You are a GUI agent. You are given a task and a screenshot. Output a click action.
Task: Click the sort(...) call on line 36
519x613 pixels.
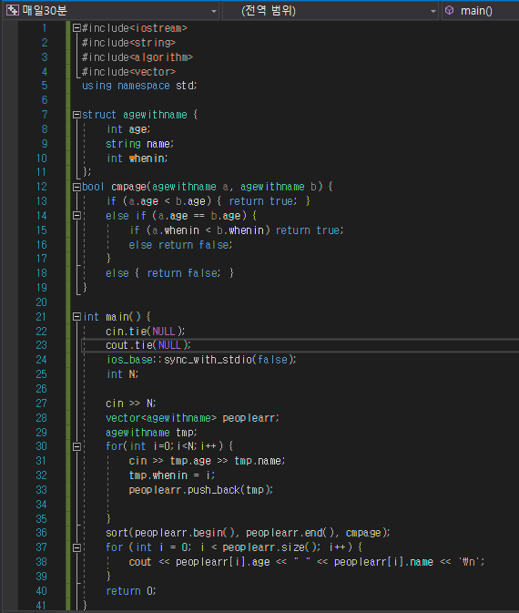point(248,533)
